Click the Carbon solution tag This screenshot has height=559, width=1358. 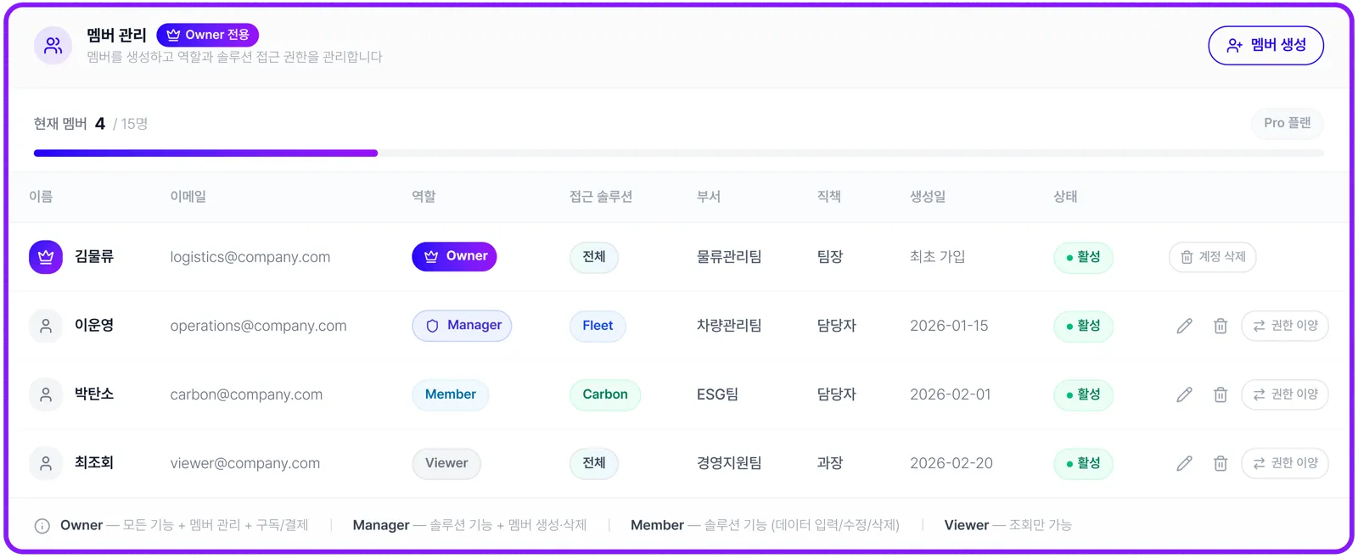[605, 394]
